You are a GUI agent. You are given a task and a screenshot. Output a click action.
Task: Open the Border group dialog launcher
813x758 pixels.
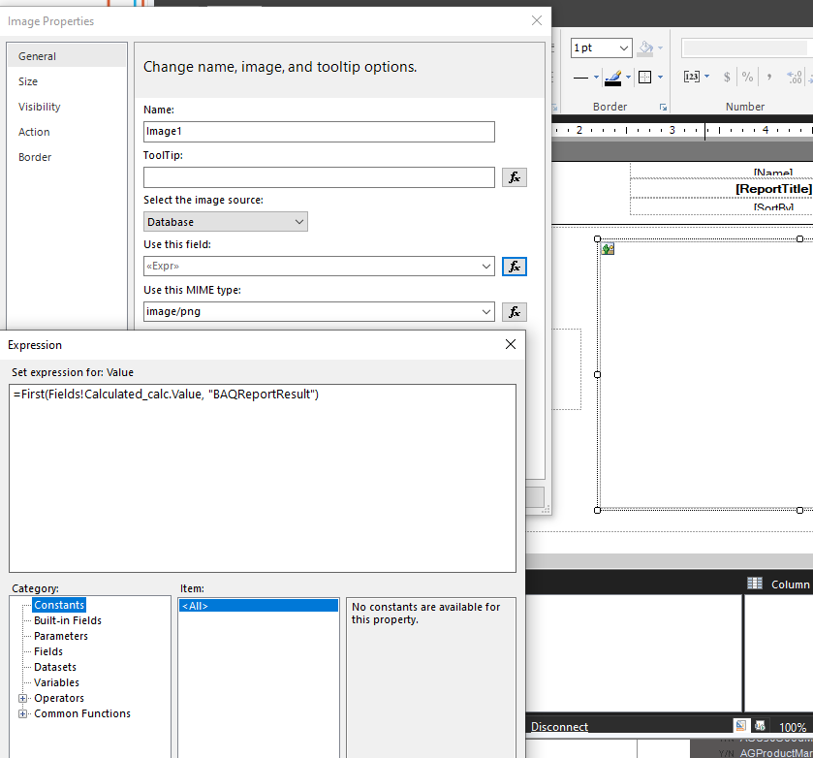click(663, 107)
